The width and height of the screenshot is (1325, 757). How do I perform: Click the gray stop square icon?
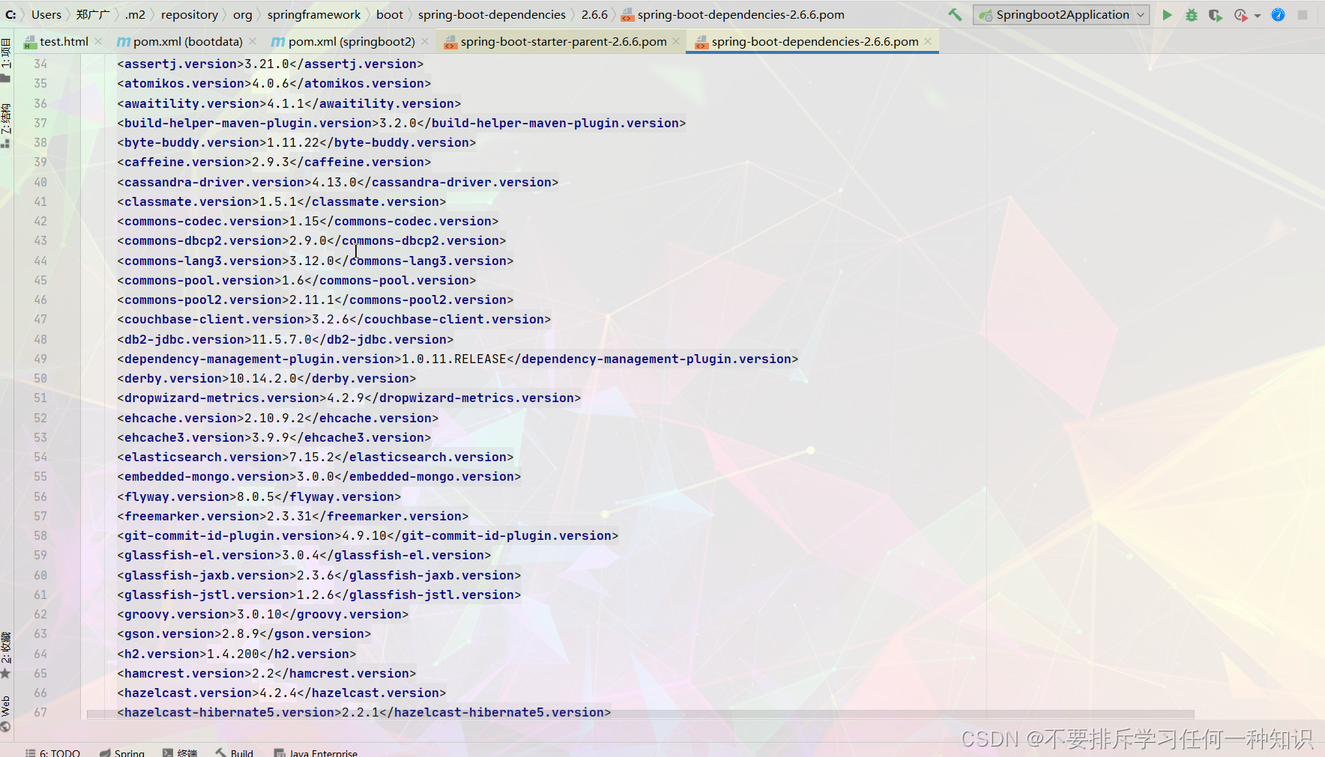1303,14
